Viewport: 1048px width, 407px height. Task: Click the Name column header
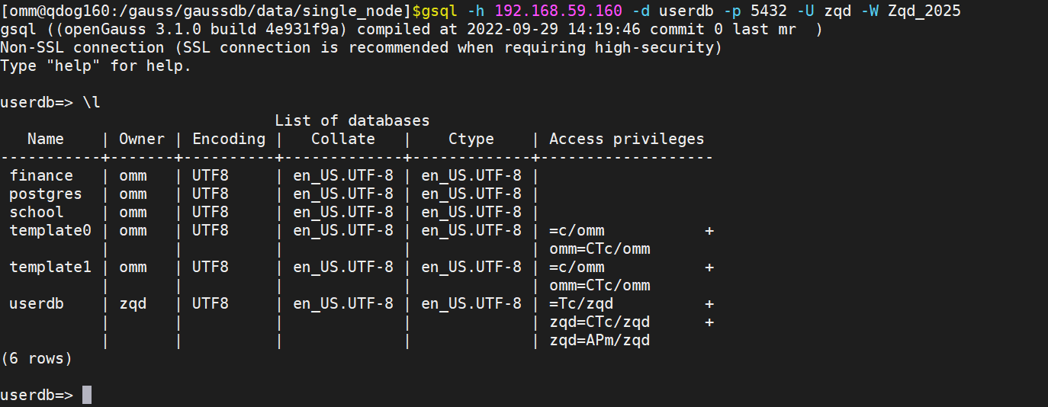click(x=46, y=139)
